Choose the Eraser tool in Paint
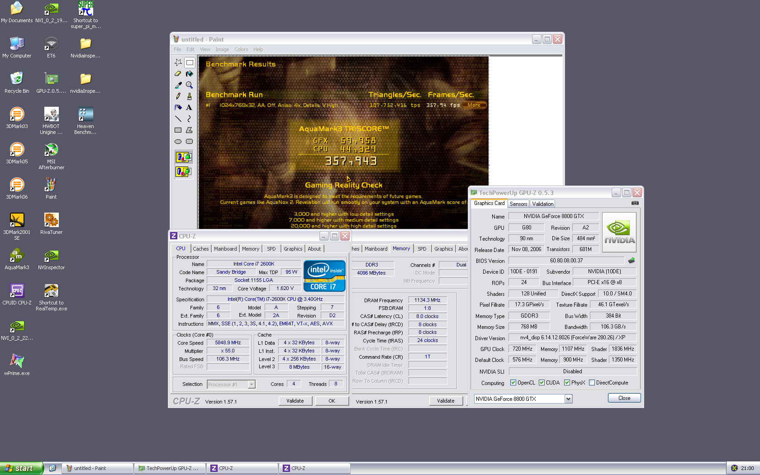 point(178,74)
